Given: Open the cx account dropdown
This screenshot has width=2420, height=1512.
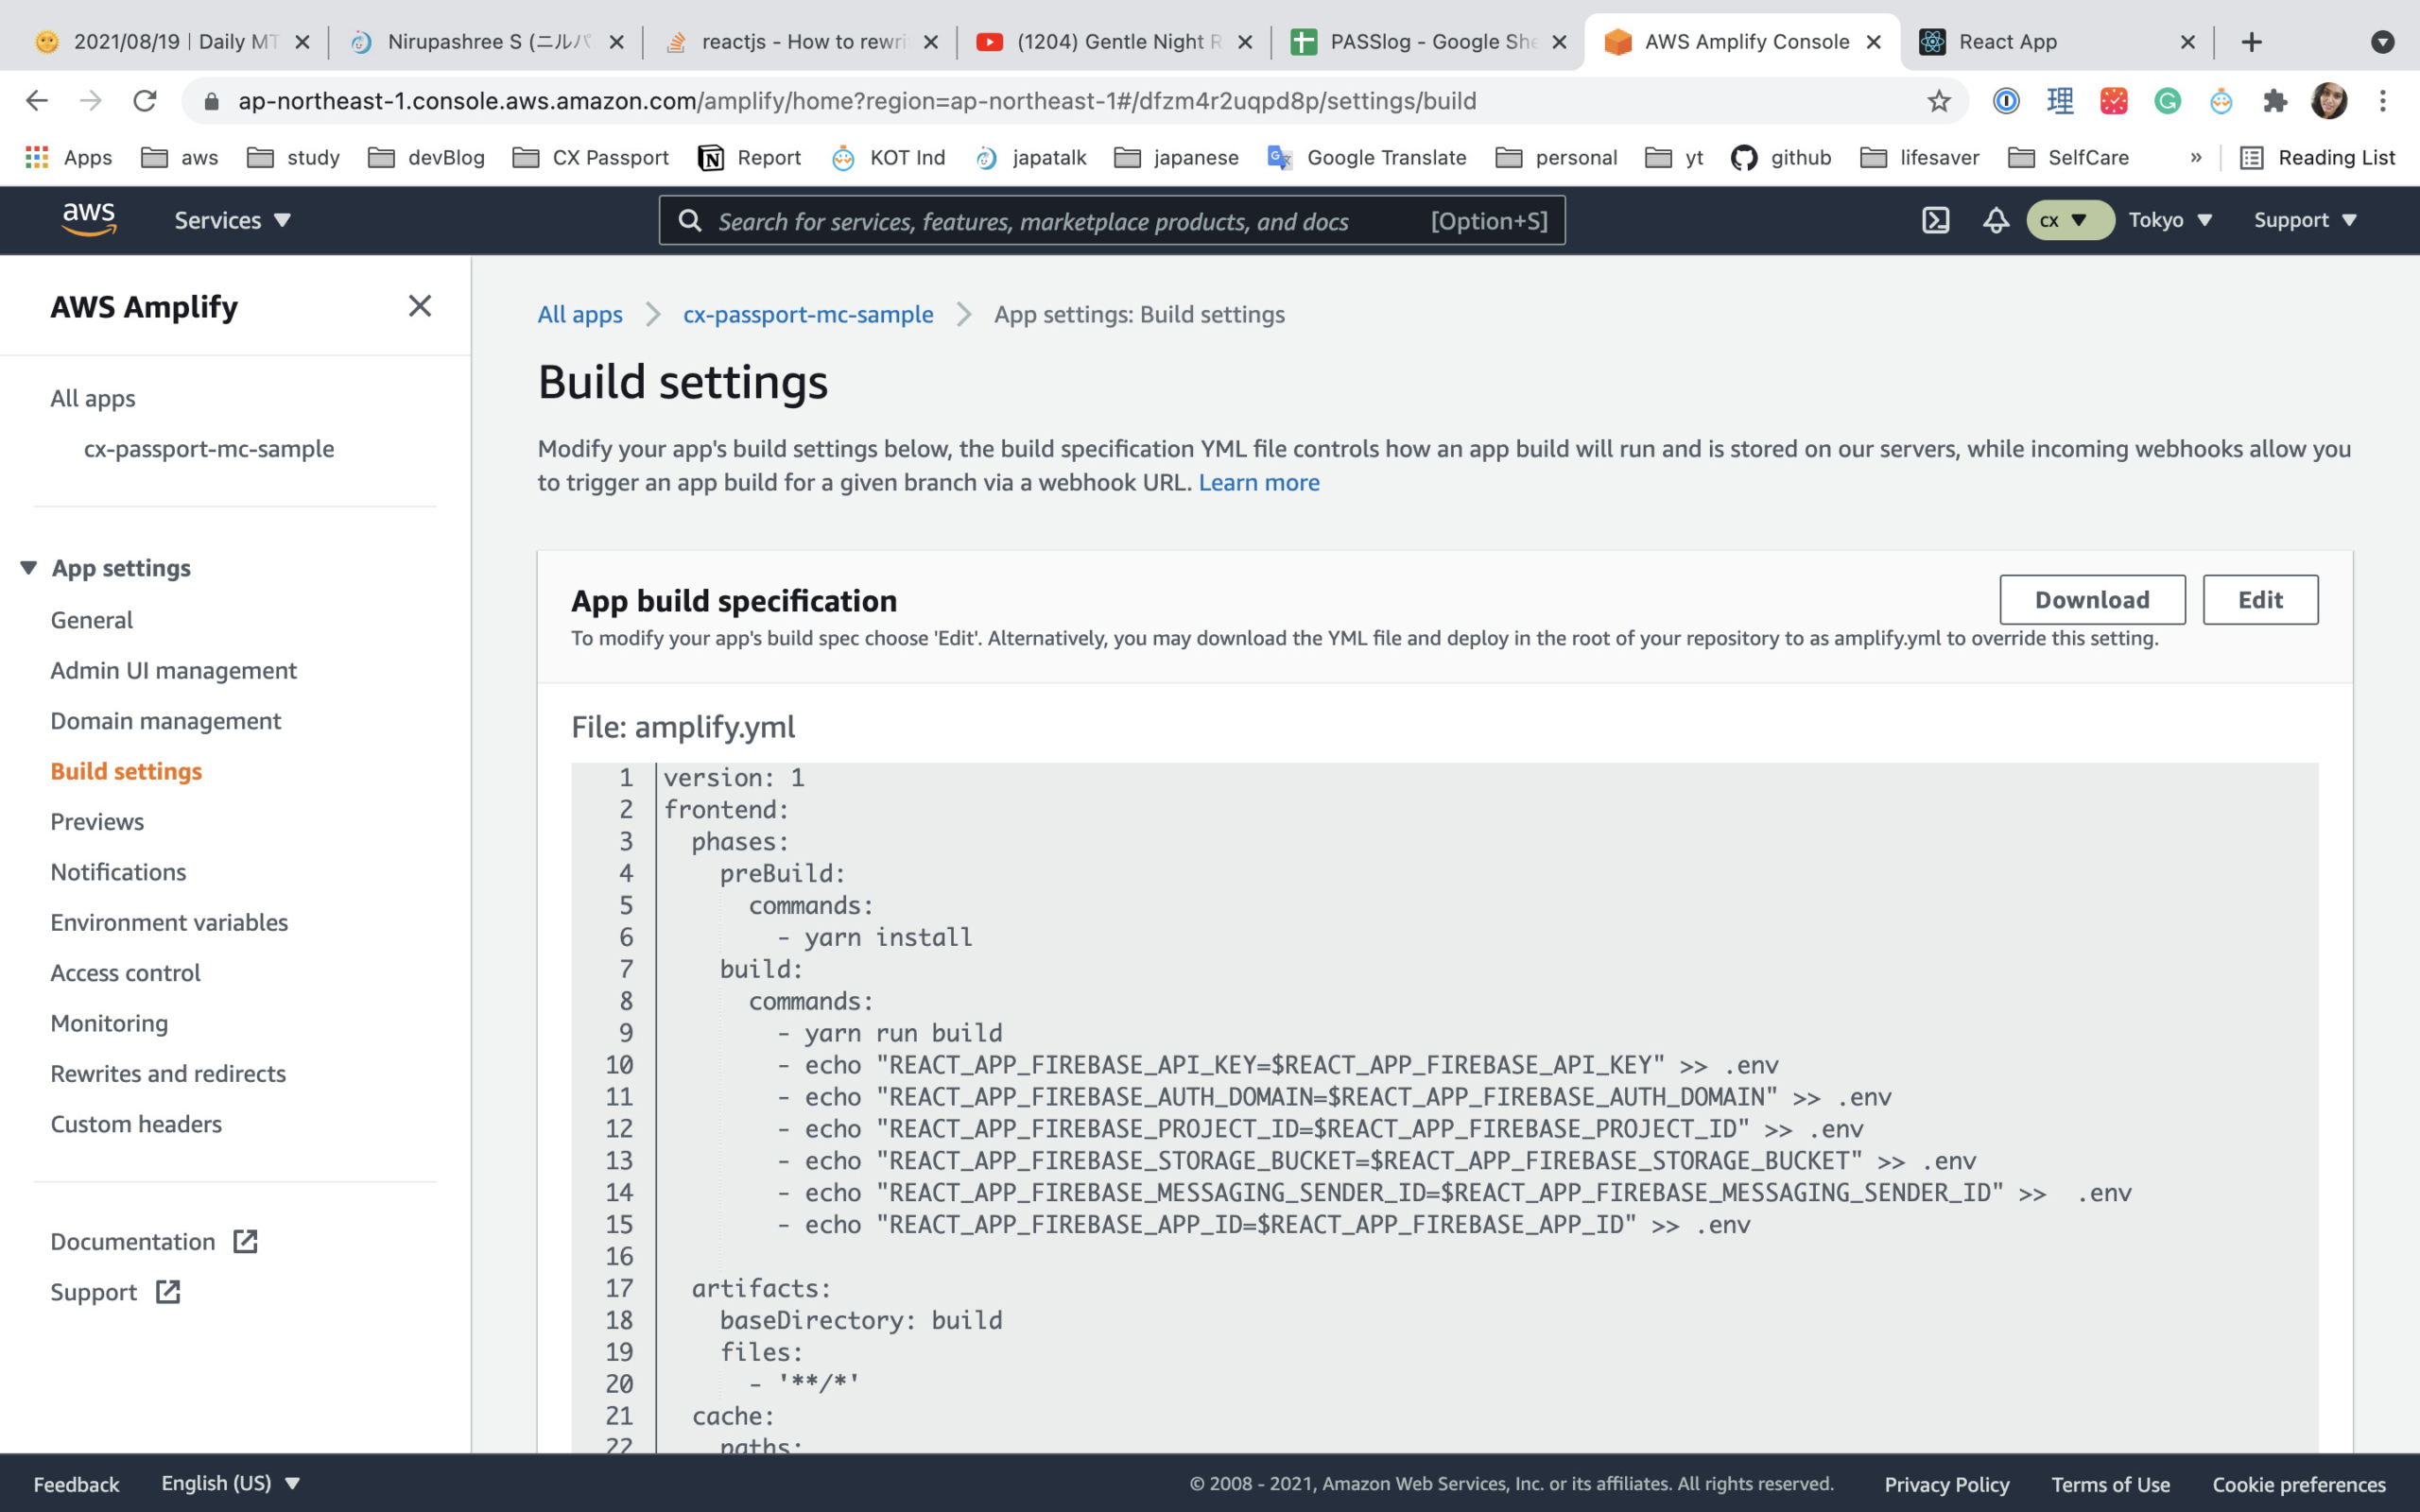Looking at the screenshot, I should click(2067, 220).
